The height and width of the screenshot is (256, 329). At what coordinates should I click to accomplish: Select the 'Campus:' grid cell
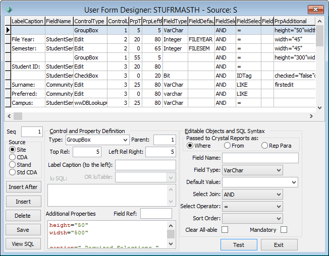point(28,103)
